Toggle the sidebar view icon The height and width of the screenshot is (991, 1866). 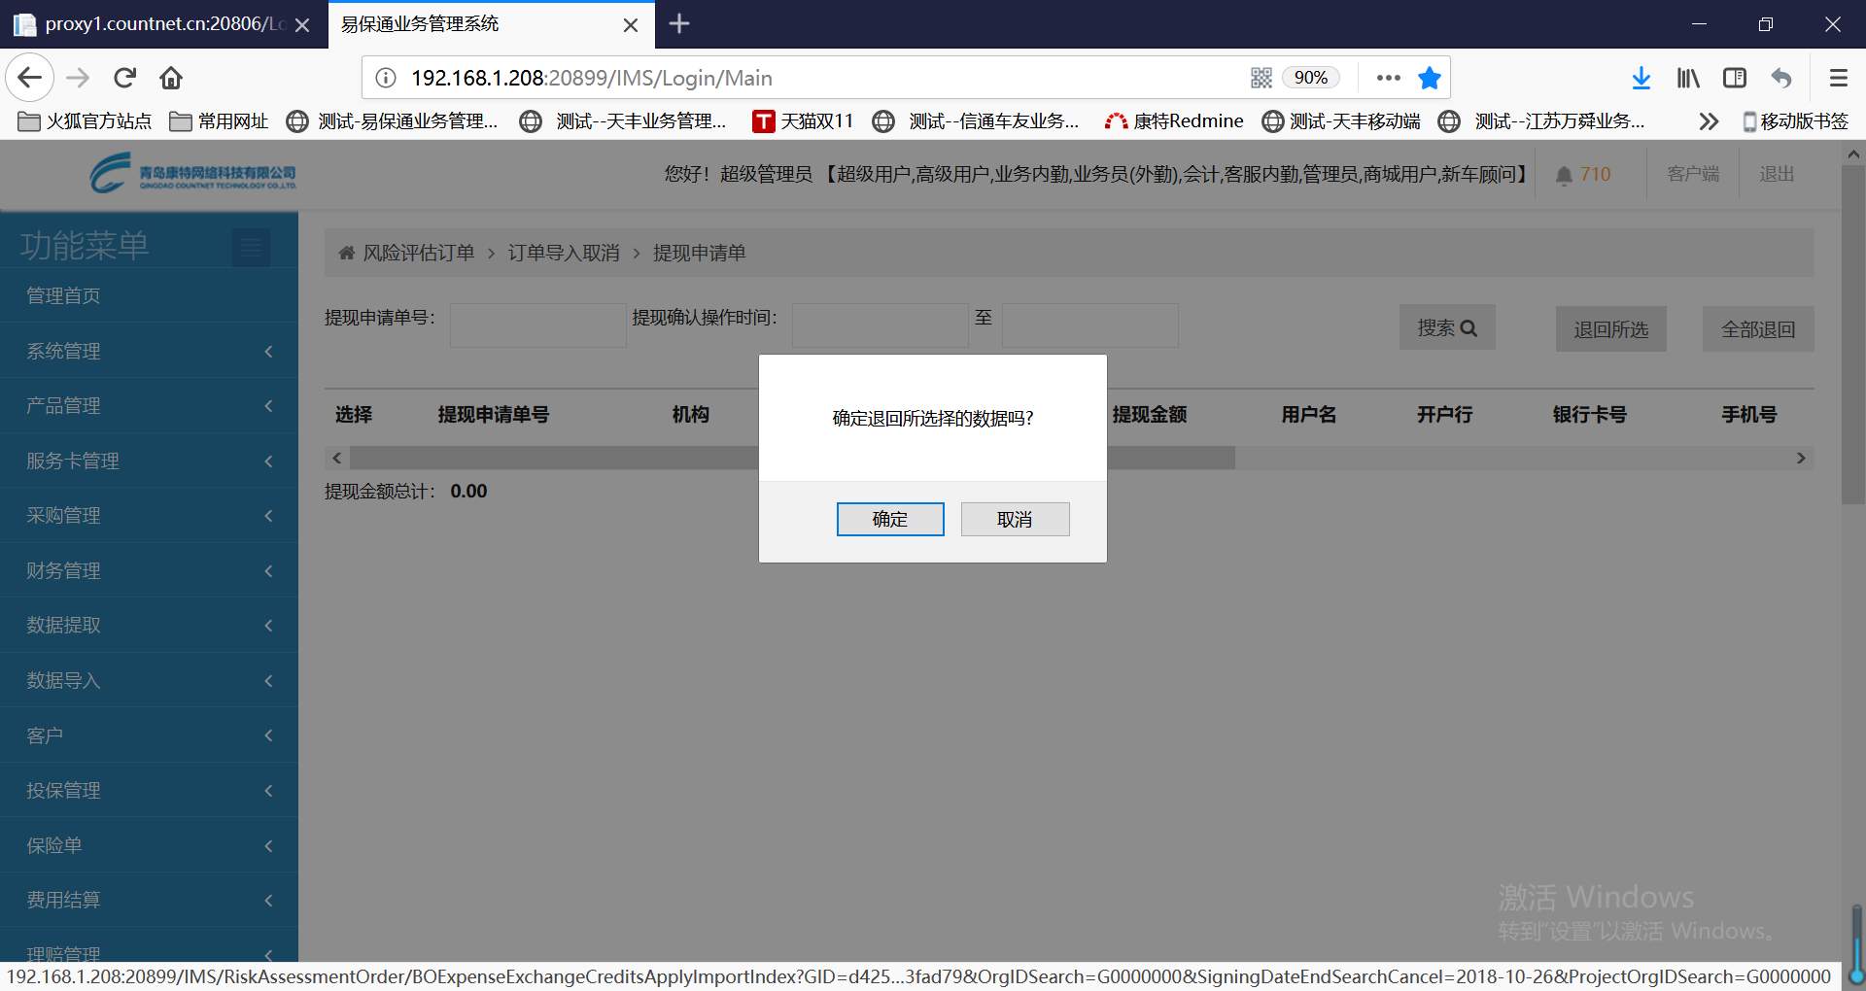tap(1735, 78)
